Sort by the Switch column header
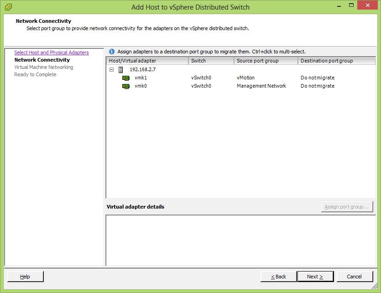 point(211,61)
